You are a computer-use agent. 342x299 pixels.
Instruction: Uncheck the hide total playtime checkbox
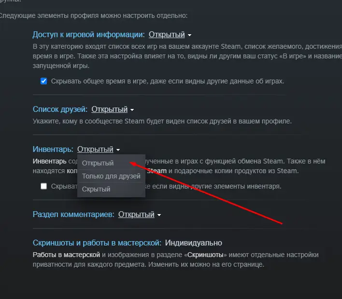[43, 81]
